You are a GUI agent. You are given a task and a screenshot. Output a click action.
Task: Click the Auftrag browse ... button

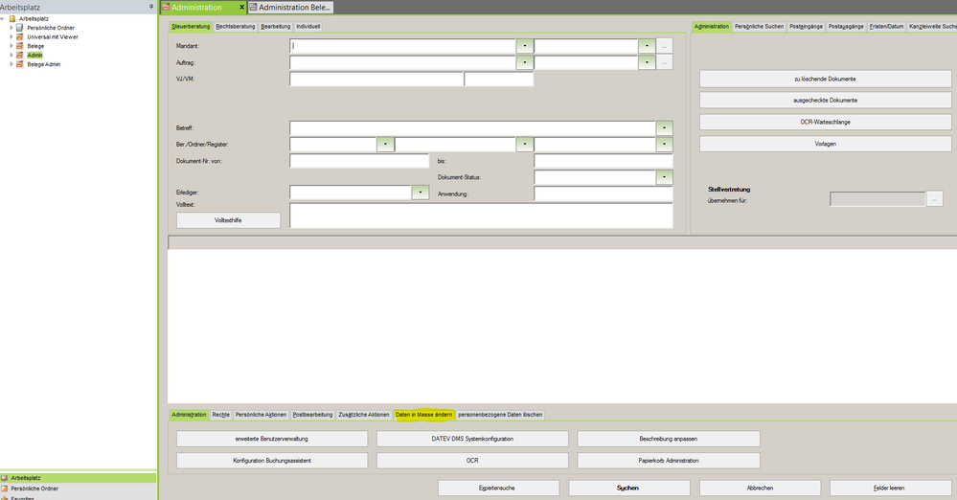(x=665, y=62)
